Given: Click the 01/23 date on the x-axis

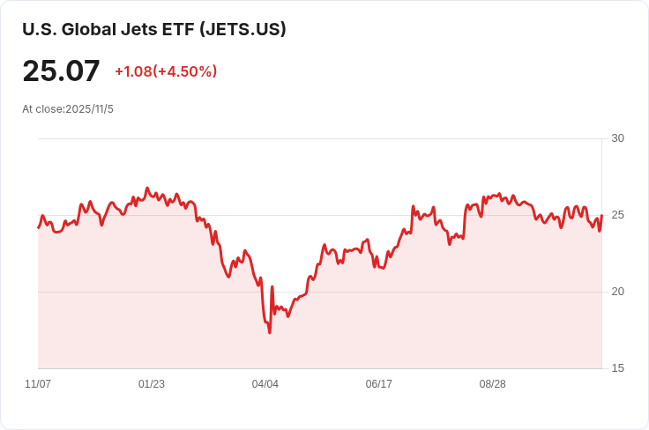Looking at the screenshot, I should click(x=152, y=384).
